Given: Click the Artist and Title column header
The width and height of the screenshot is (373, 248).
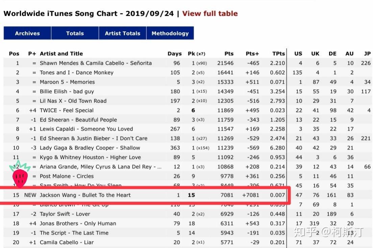Looking at the screenshot, I should tap(61, 53).
